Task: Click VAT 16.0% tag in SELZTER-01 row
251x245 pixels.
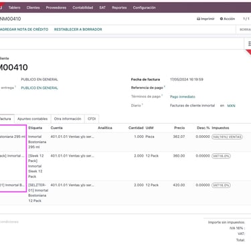Action: pyautogui.click(x=221, y=185)
